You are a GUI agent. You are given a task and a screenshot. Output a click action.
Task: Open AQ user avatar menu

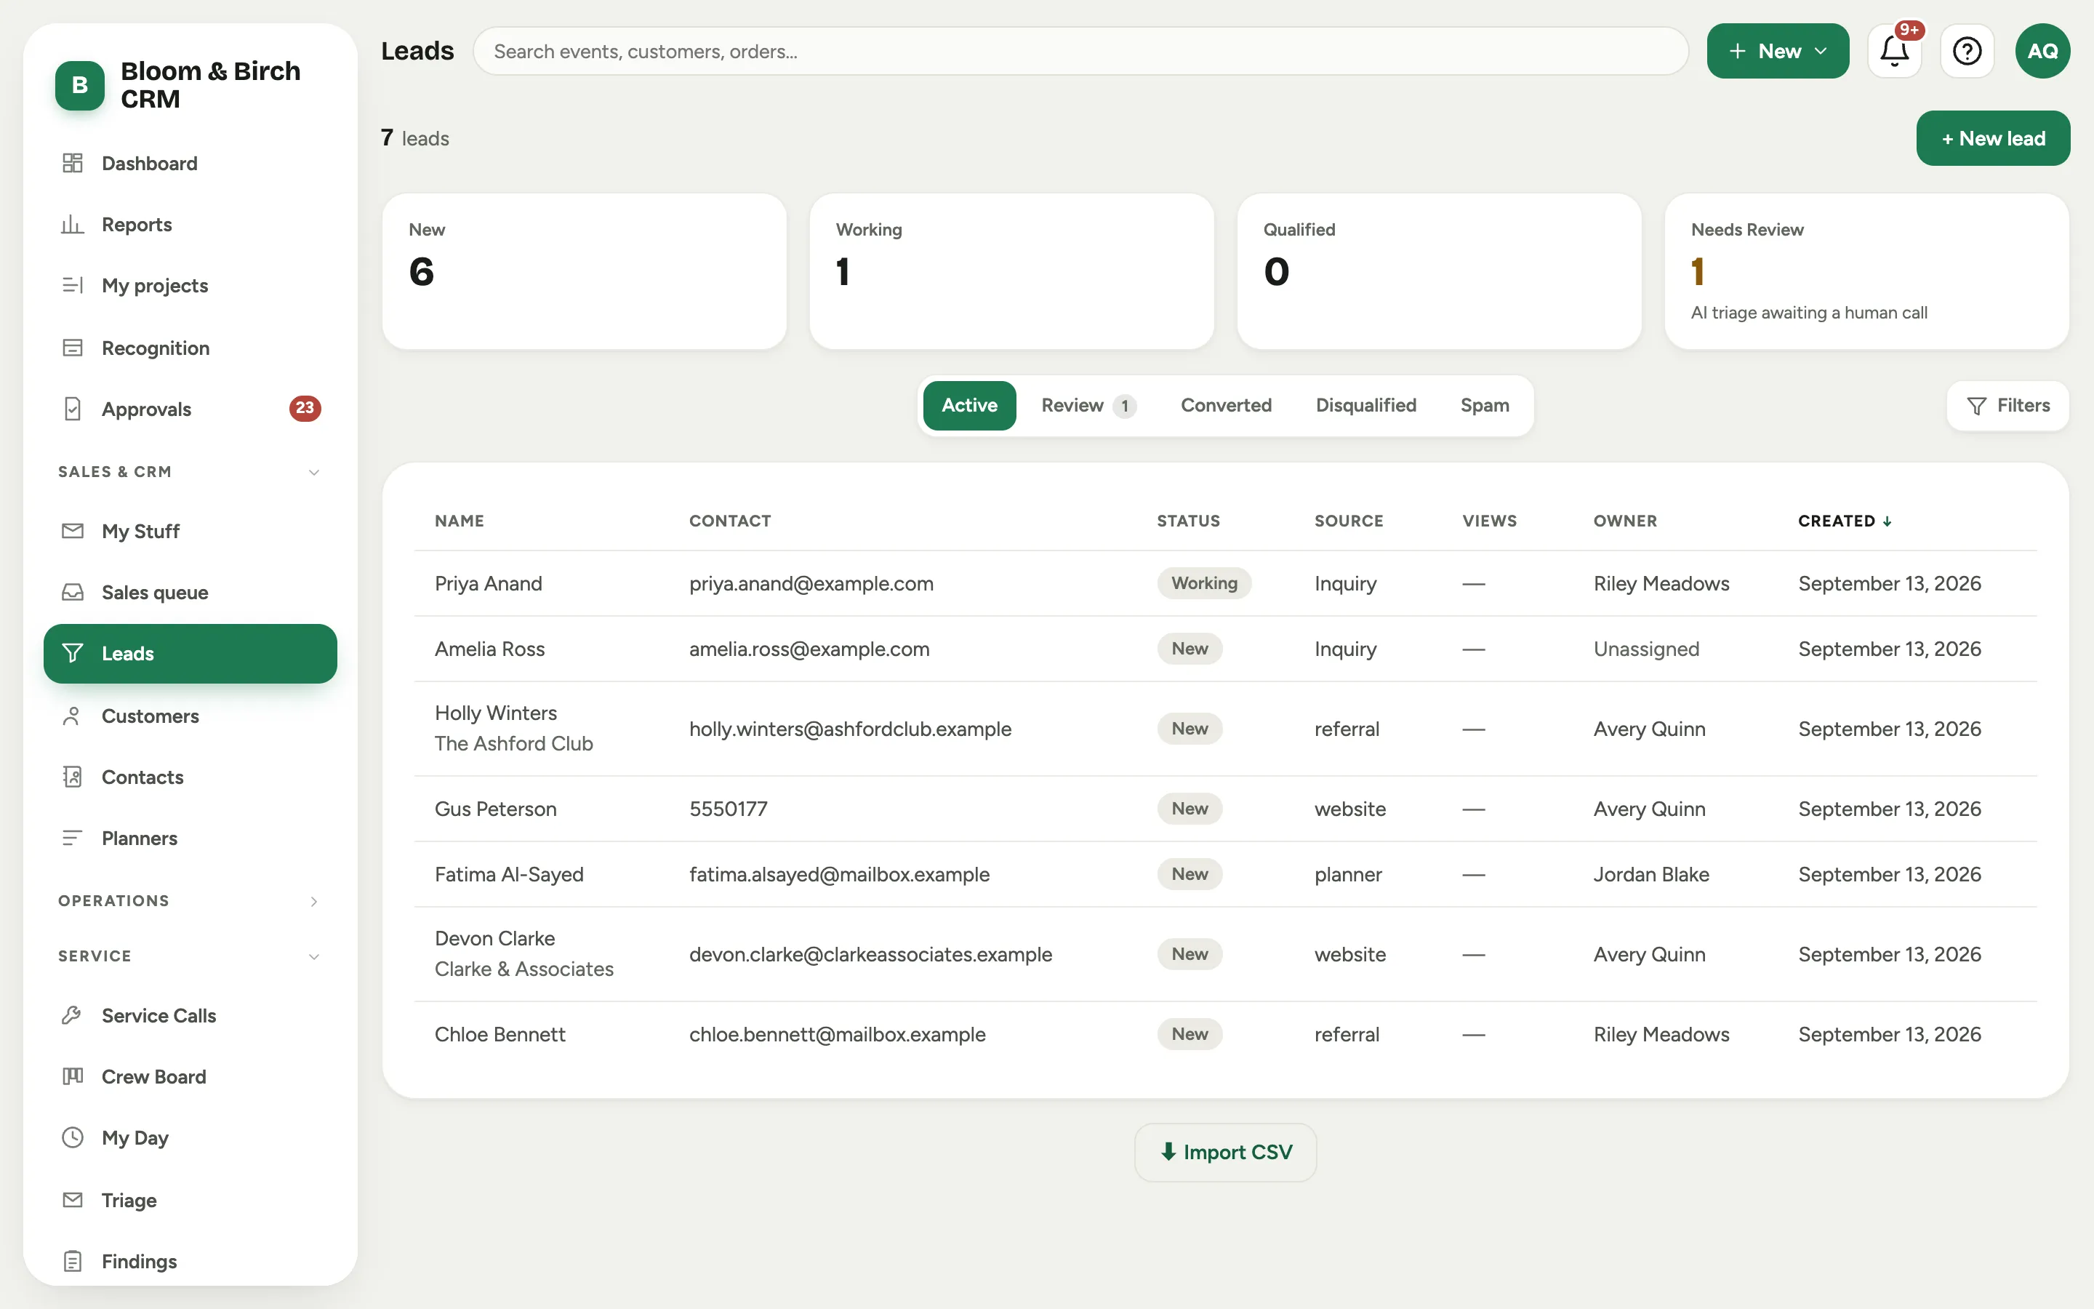tap(2042, 51)
